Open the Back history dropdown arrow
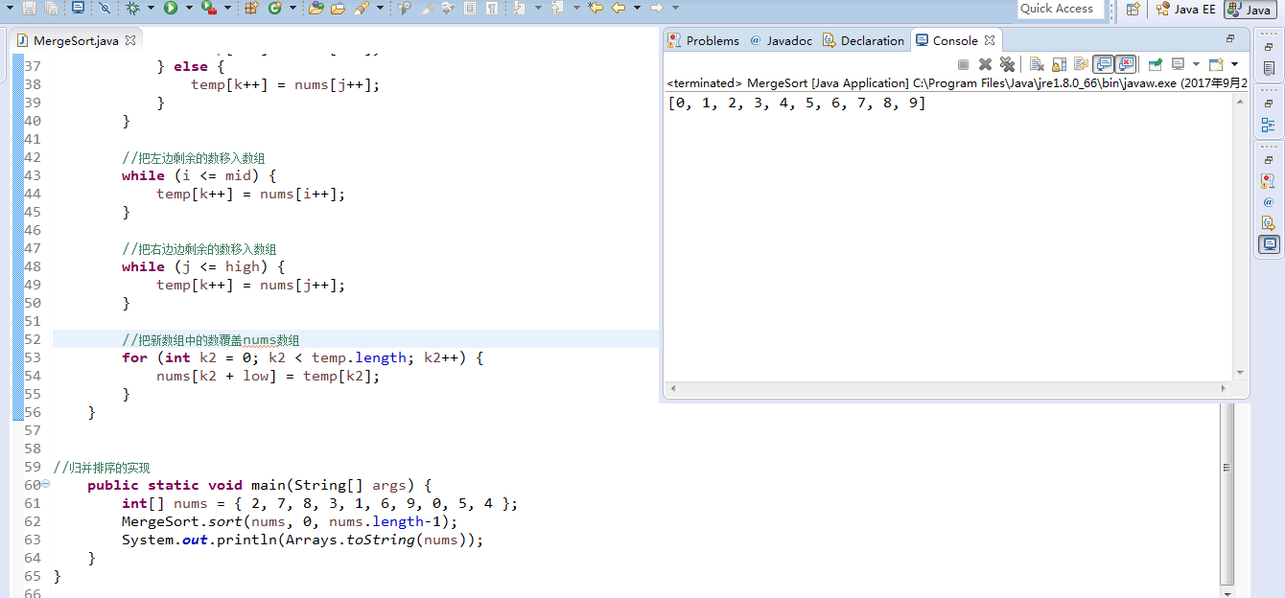Image resolution: width=1285 pixels, height=598 pixels. point(637,8)
